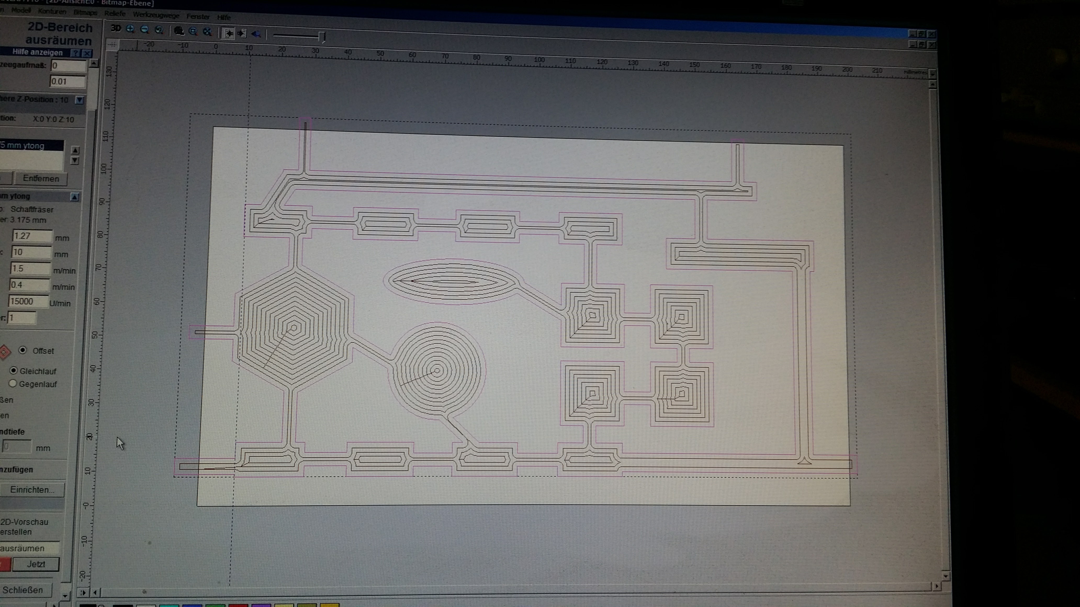Select the Offset strategy radio button
The height and width of the screenshot is (607, 1080).
[23, 350]
